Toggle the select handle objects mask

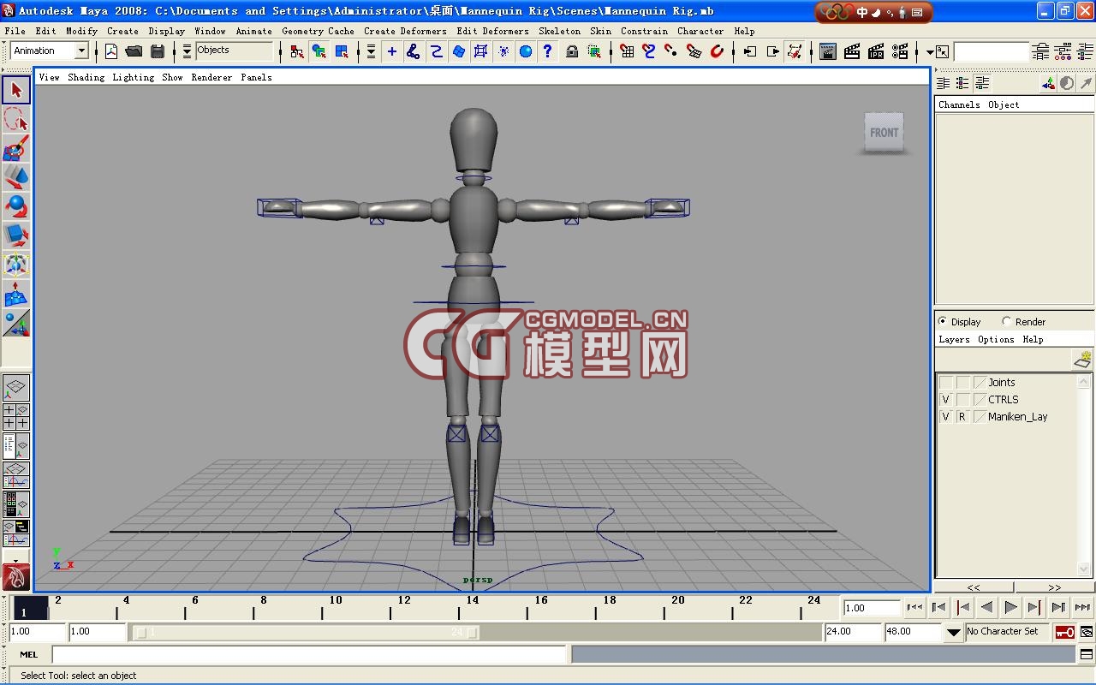click(x=392, y=51)
